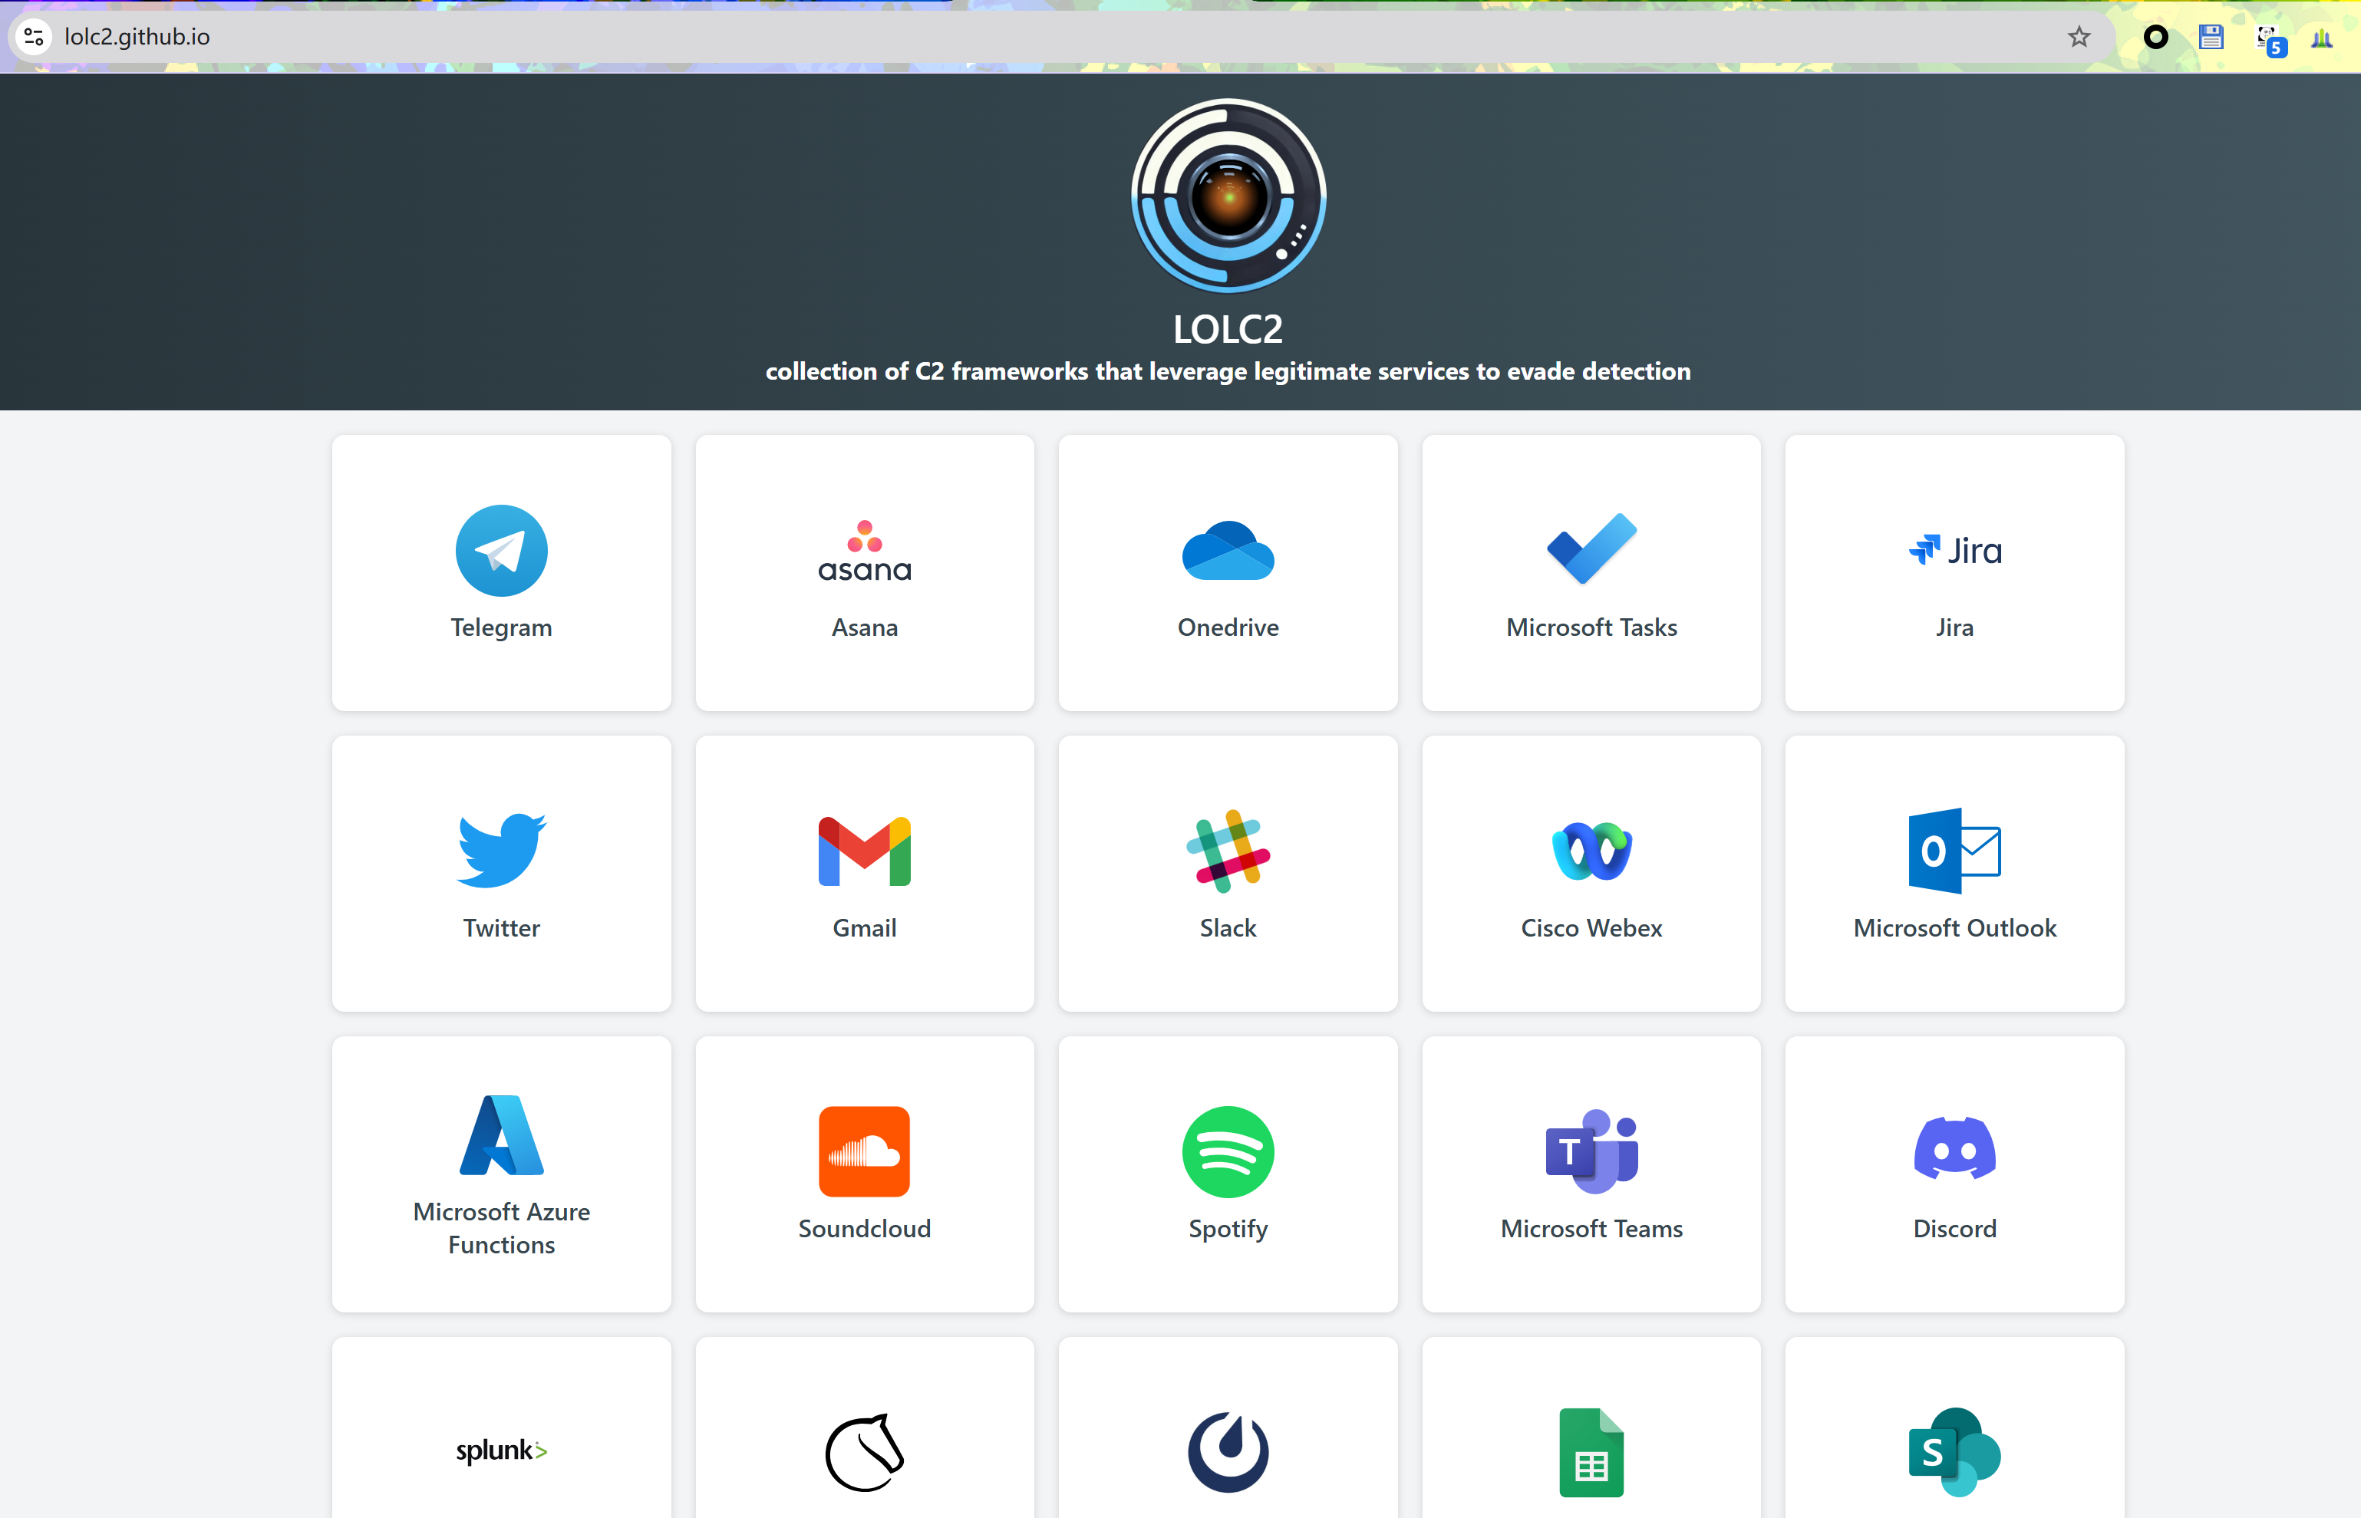Click the Soundcloud label text
Viewport: 2361px width, 1518px height.
(x=865, y=1229)
